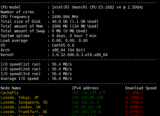Click the Download Speed column header

tap(141, 88)
